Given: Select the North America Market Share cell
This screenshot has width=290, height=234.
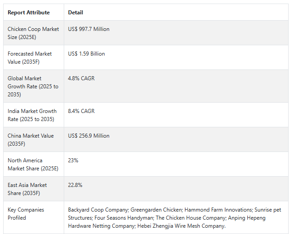Looking at the screenshot, I should [x=34, y=164].
